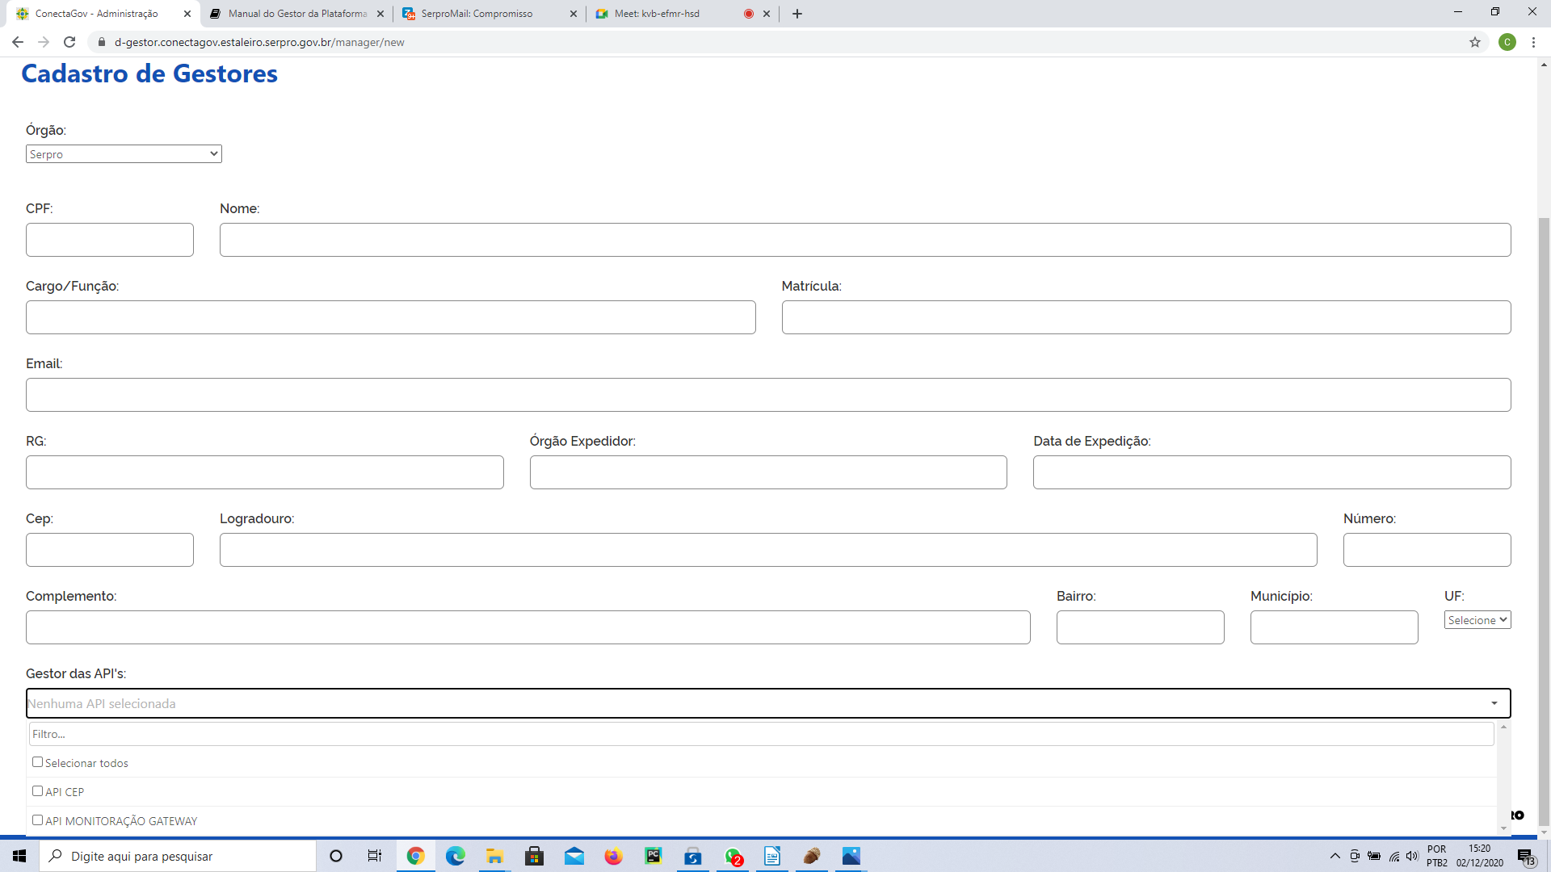Click into the CPF input field
Viewport: 1551px width, 872px height.
[110, 240]
